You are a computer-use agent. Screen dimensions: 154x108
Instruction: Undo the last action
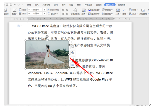pos(15,5)
